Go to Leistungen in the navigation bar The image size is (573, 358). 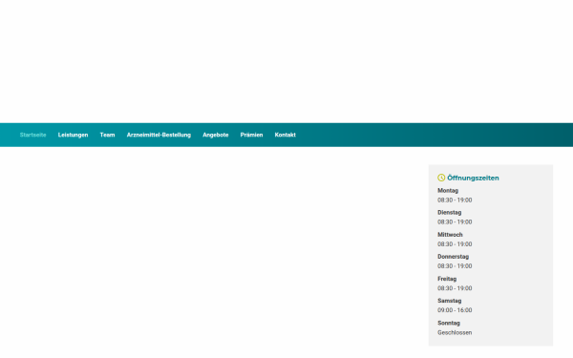pyautogui.click(x=74, y=135)
